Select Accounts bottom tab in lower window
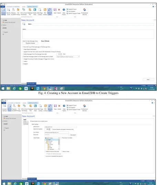 24,178
